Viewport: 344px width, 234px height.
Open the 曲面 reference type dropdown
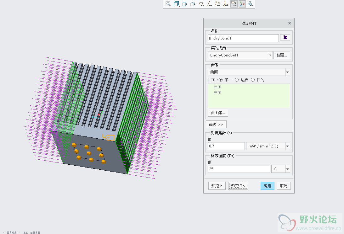pyautogui.click(x=287, y=72)
